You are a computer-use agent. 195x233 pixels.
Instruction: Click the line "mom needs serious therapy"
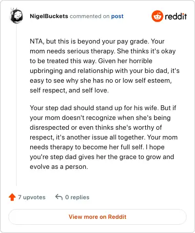coord(103,51)
